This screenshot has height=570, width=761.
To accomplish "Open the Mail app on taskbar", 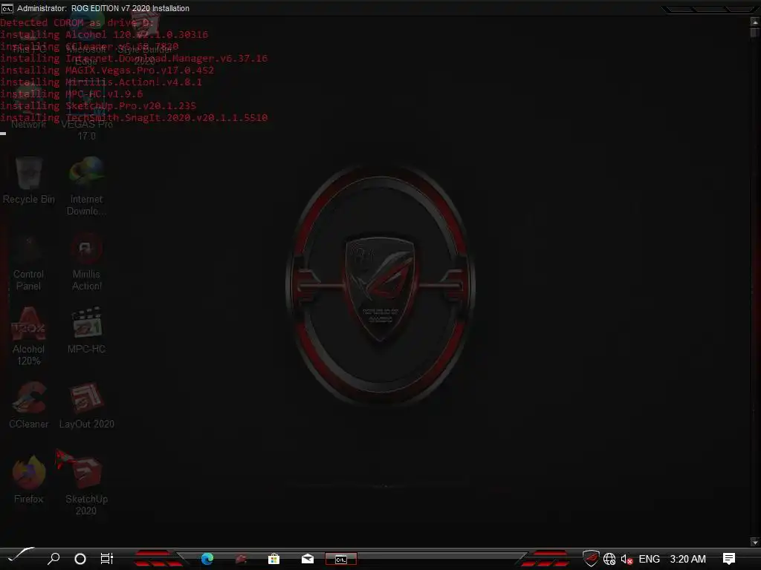I will (x=307, y=559).
